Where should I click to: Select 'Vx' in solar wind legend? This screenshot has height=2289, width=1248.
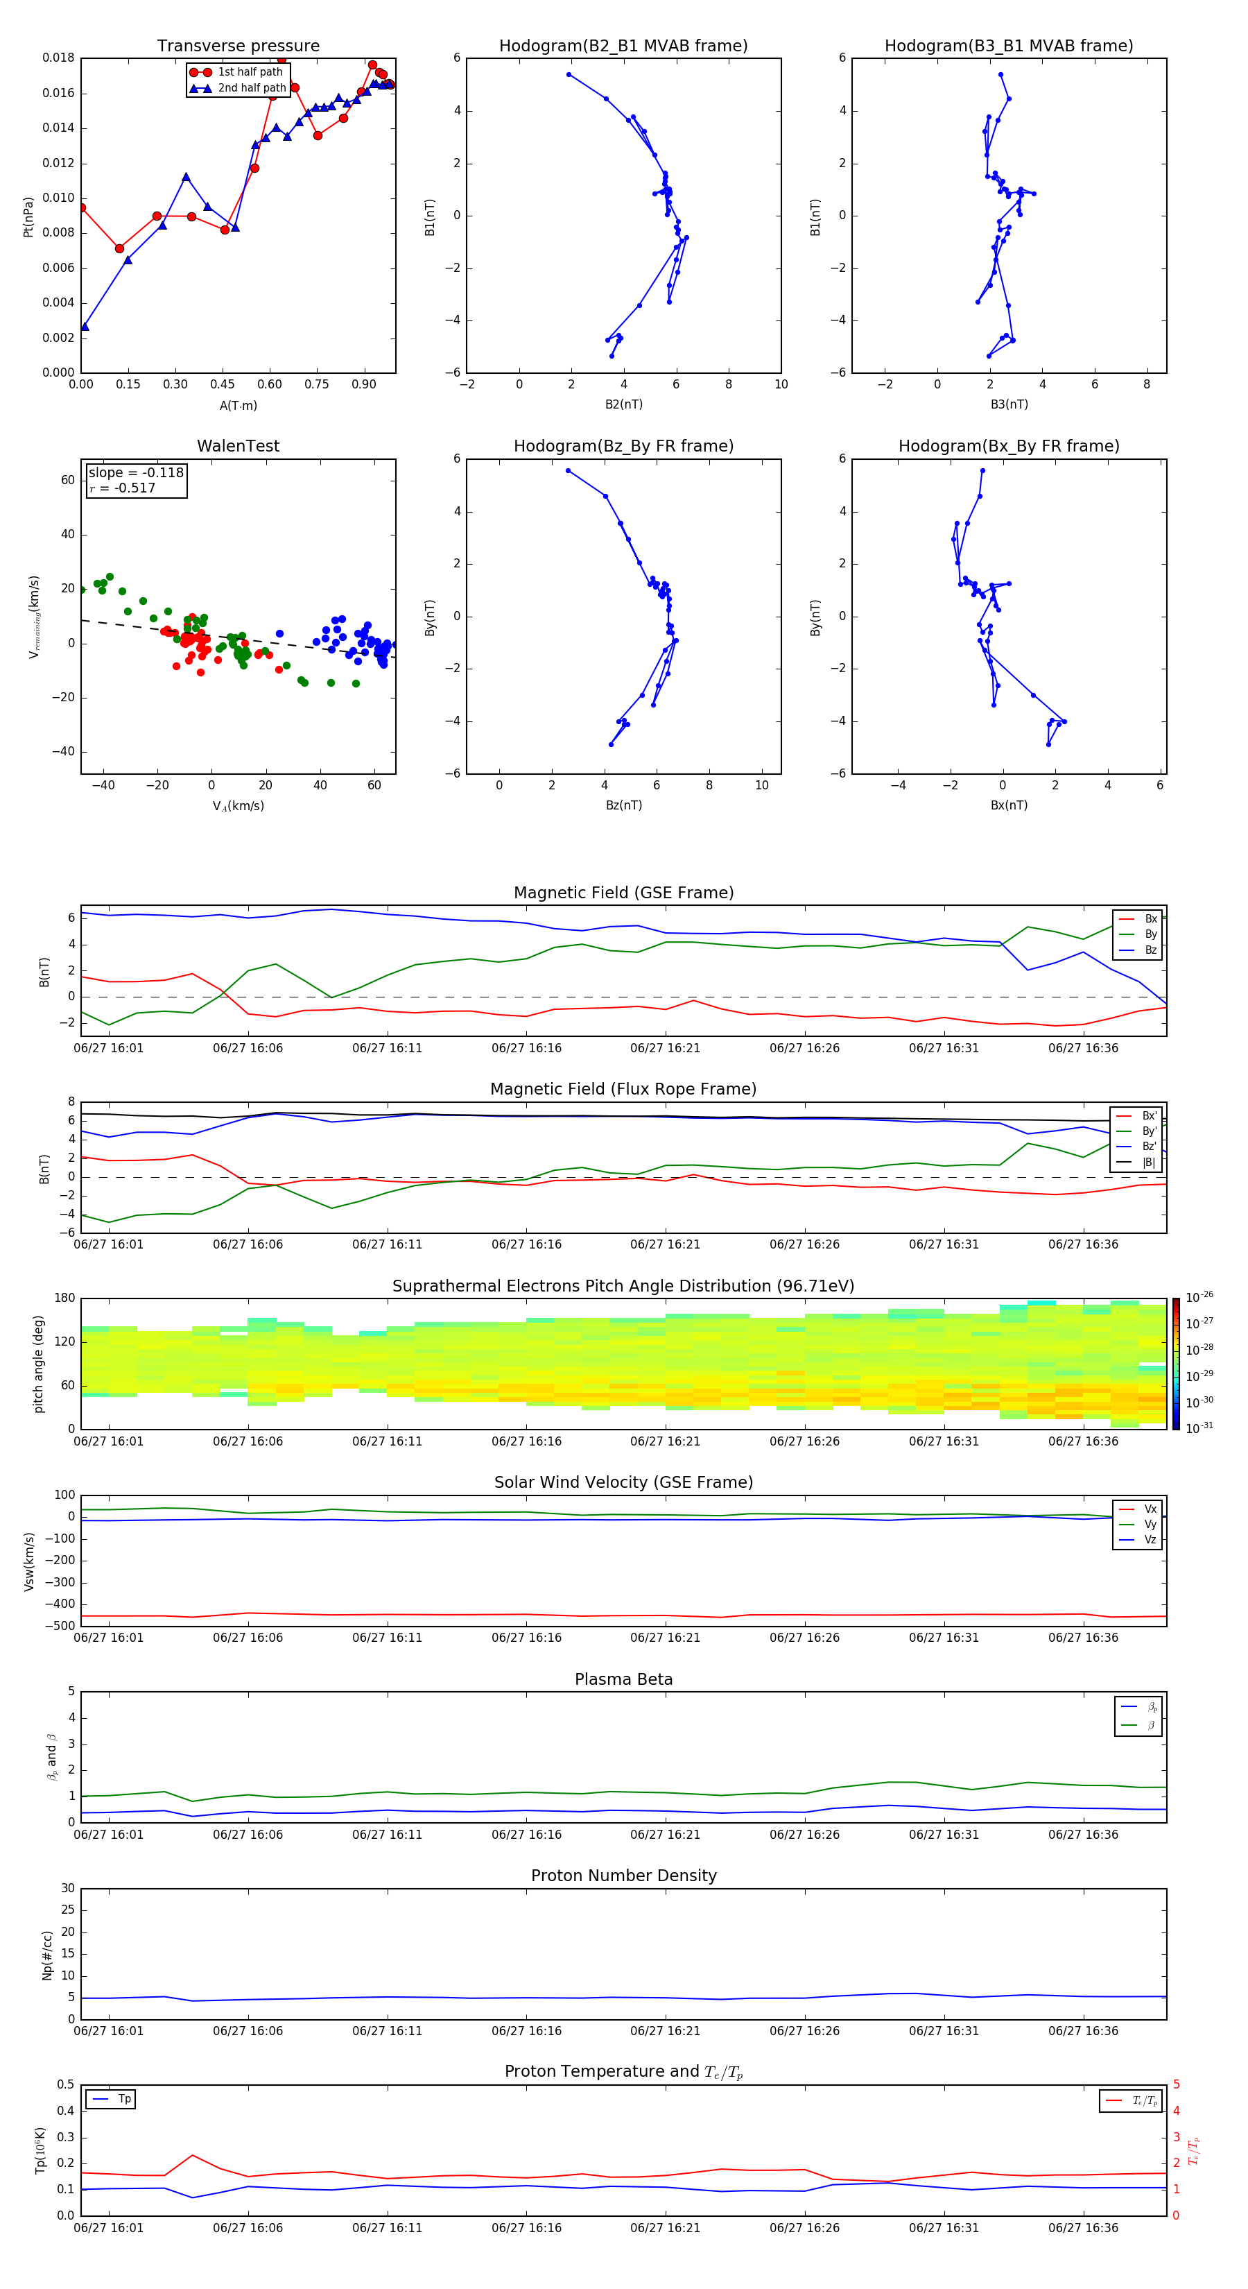click(1138, 1509)
